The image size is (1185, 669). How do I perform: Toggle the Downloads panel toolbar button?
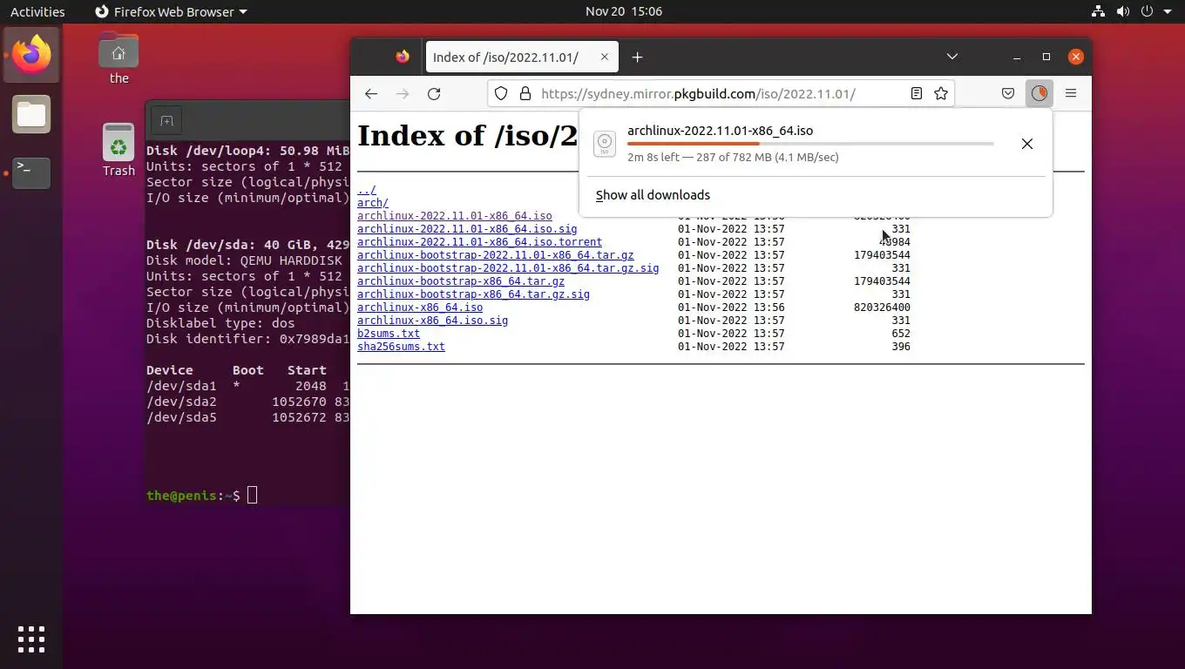click(x=1039, y=93)
